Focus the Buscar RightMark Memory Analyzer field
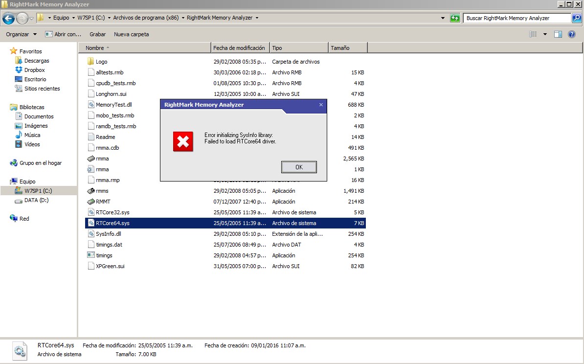 point(517,18)
